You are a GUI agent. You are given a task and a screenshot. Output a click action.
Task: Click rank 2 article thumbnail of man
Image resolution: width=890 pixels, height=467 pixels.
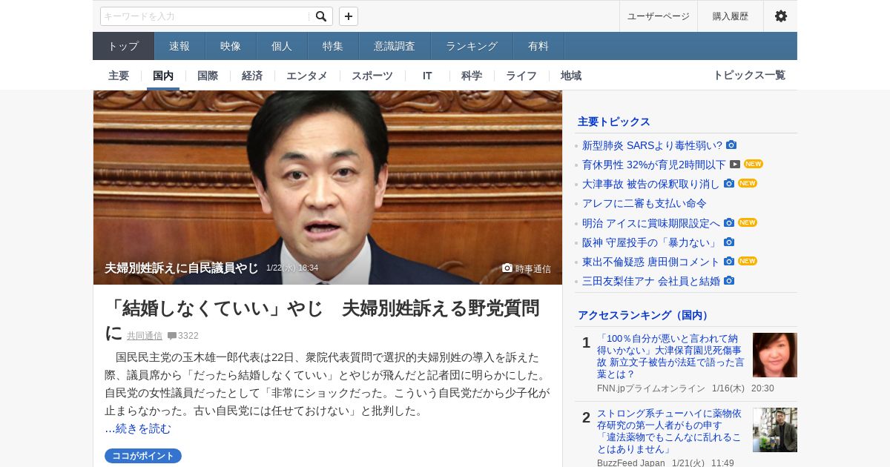775,430
